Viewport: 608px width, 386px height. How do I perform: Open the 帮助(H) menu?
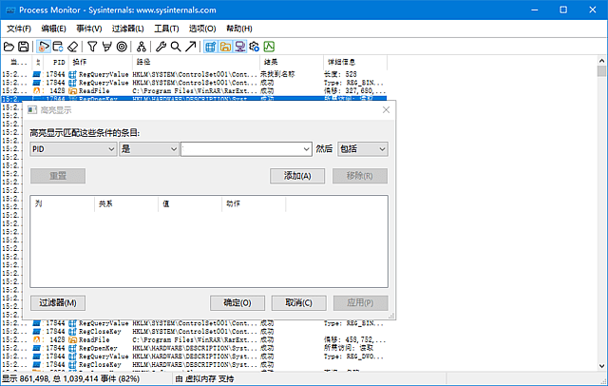click(239, 29)
